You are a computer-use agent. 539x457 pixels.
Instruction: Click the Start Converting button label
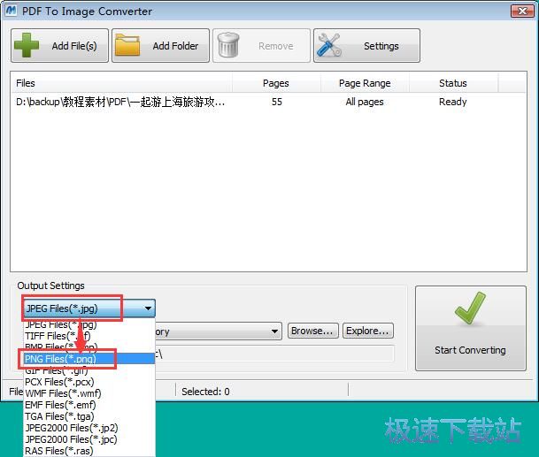470,350
